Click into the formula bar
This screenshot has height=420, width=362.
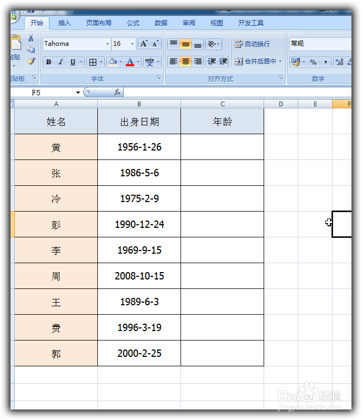point(237,93)
